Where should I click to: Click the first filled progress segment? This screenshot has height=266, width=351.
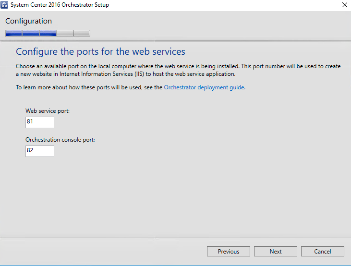point(13,34)
